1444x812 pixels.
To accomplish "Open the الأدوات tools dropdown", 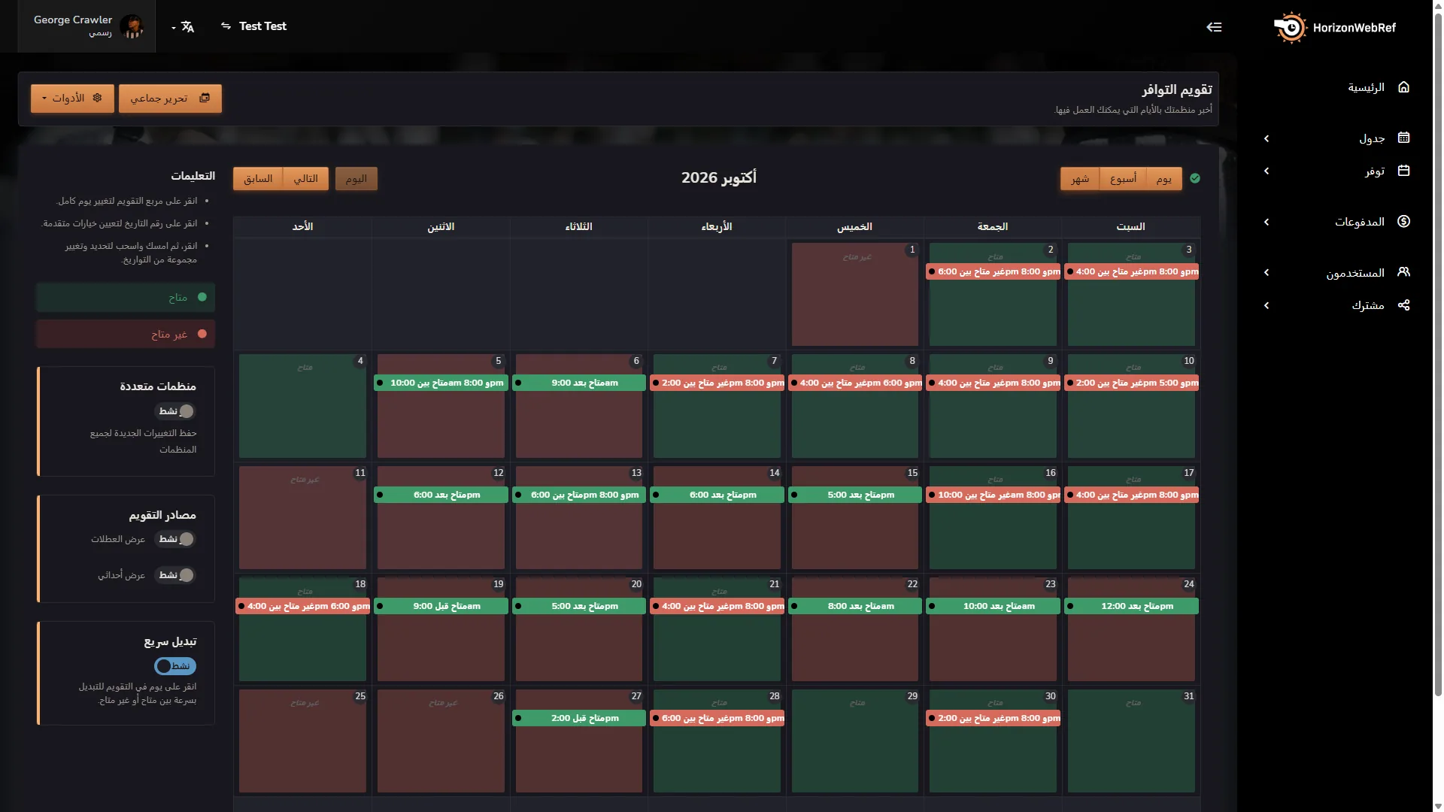I will [x=72, y=98].
